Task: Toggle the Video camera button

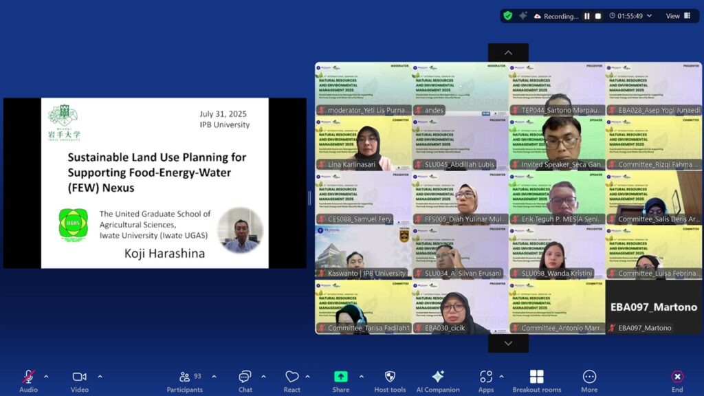Action: click(79, 377)
